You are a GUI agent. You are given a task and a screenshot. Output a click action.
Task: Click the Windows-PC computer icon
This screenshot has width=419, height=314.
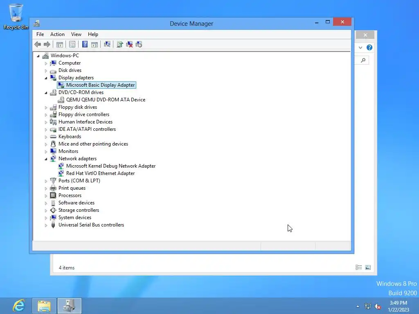click(x=45, y=55)
